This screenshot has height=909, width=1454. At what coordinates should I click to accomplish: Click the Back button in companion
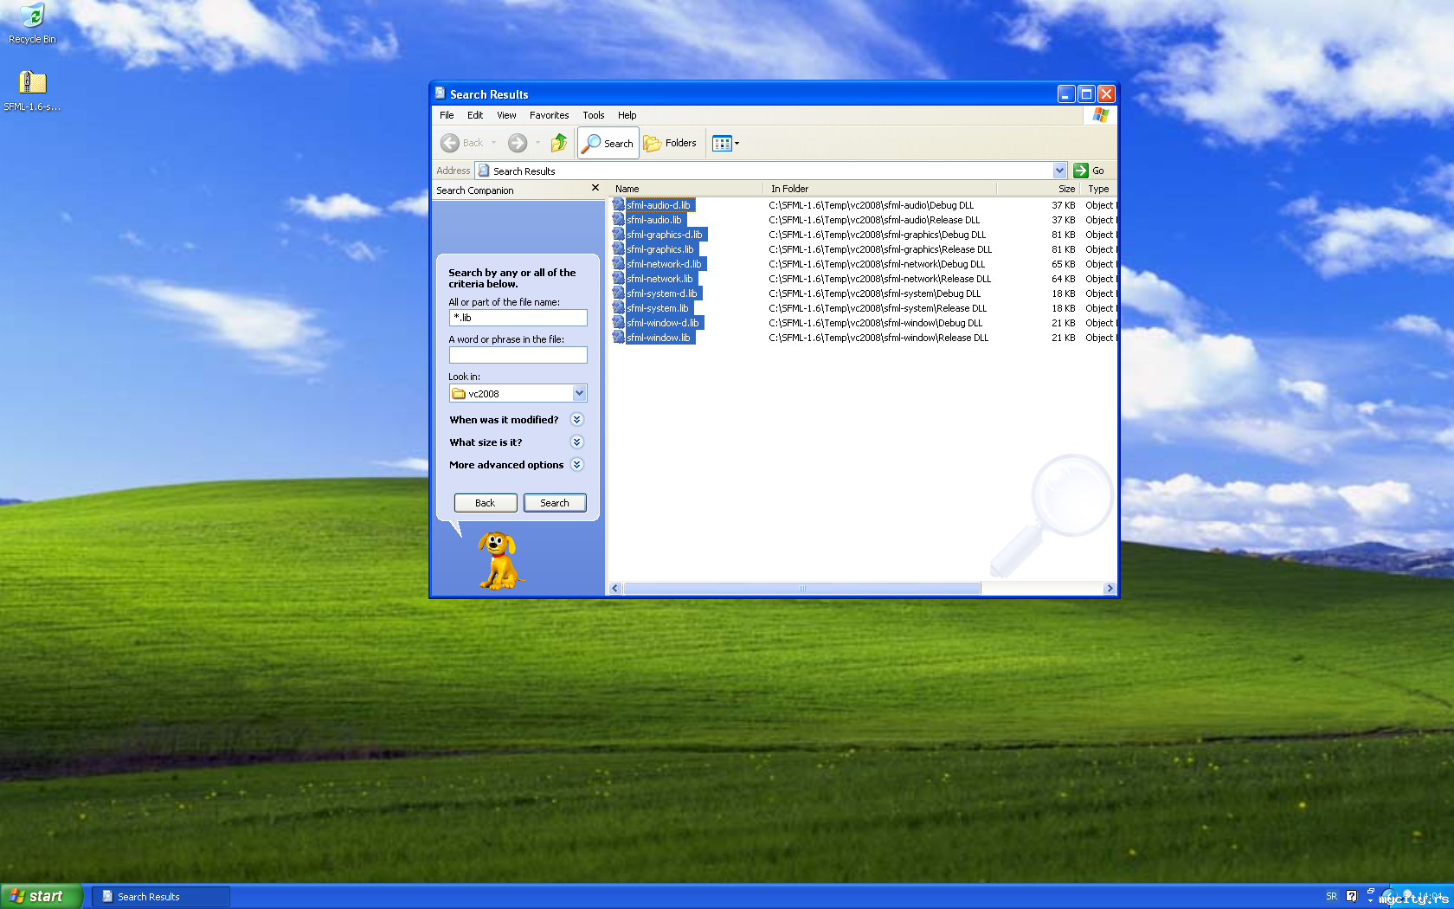pyautogui.click(x=485, y=503)
